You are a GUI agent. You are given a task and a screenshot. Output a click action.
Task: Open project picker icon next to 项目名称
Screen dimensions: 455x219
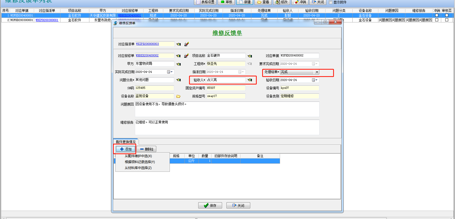click(250, 56)
